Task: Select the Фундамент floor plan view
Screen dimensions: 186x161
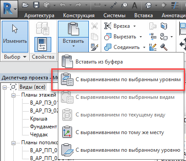Action: (x=43, y=127)
